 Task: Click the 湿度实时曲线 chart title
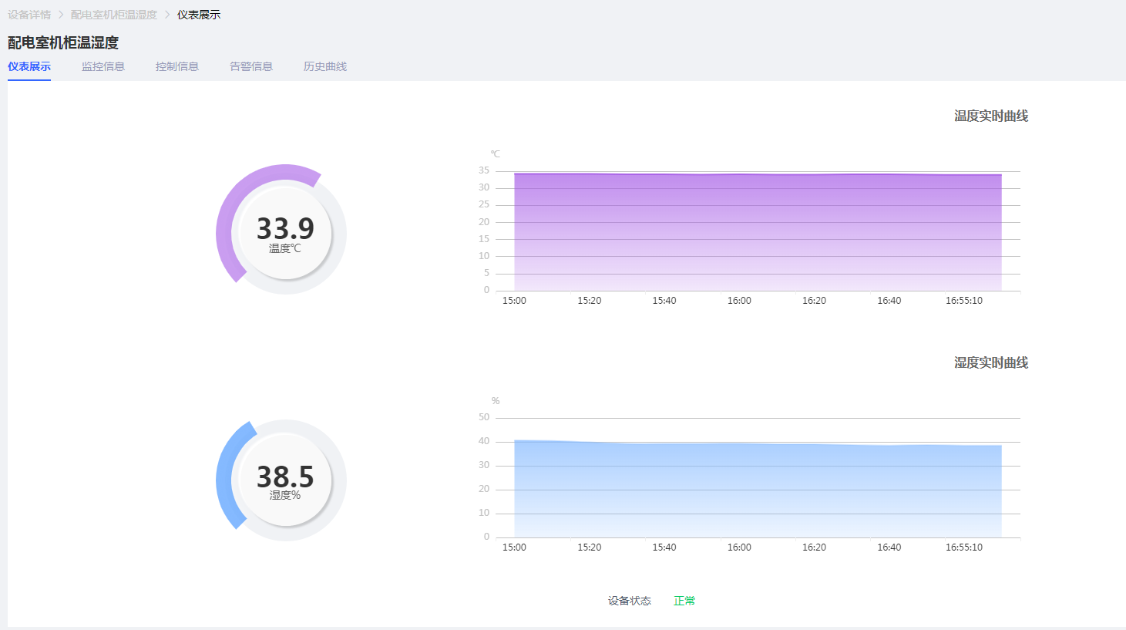991,362
